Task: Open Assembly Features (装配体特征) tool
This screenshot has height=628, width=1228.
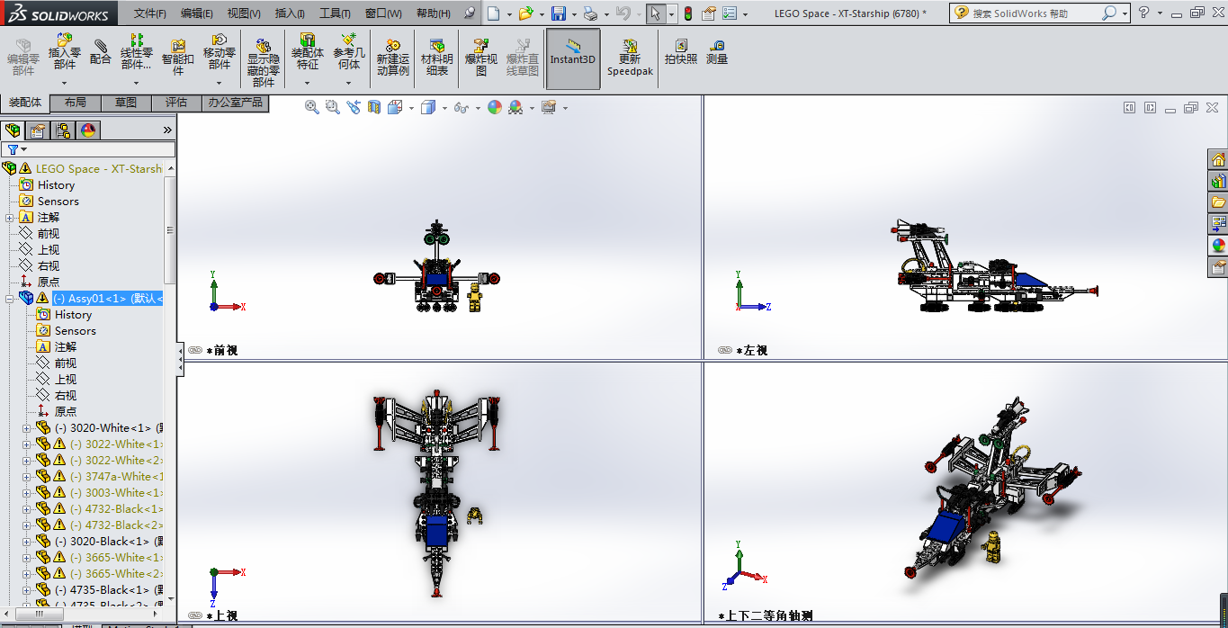Action: tap(308, 52)
